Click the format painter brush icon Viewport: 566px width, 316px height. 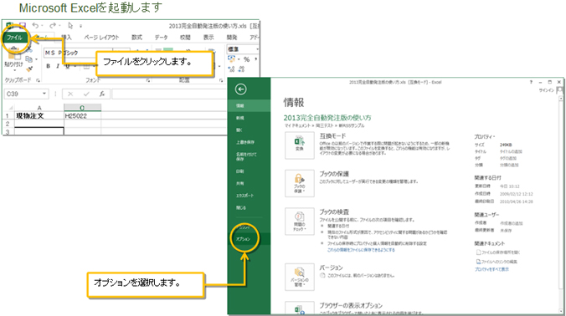[x=29, y=69]
